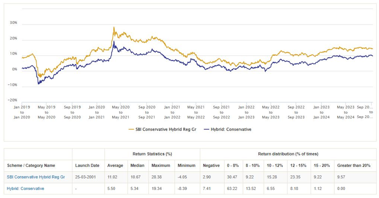The height and width of the screenshot is (198, 379).
Task: Click the Scheme / Category Name column header
Action: [x=31, y=166]
